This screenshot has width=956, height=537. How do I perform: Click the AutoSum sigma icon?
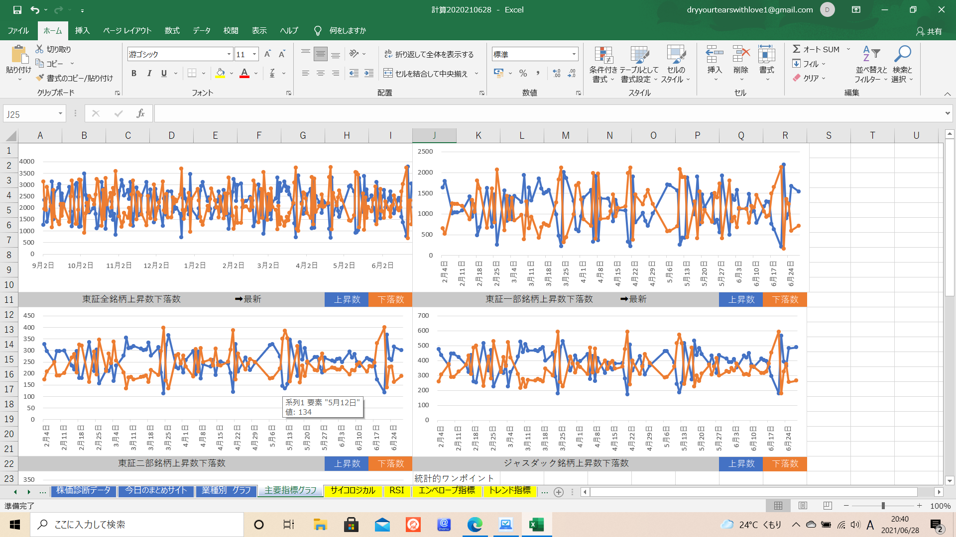coord(796,49)
